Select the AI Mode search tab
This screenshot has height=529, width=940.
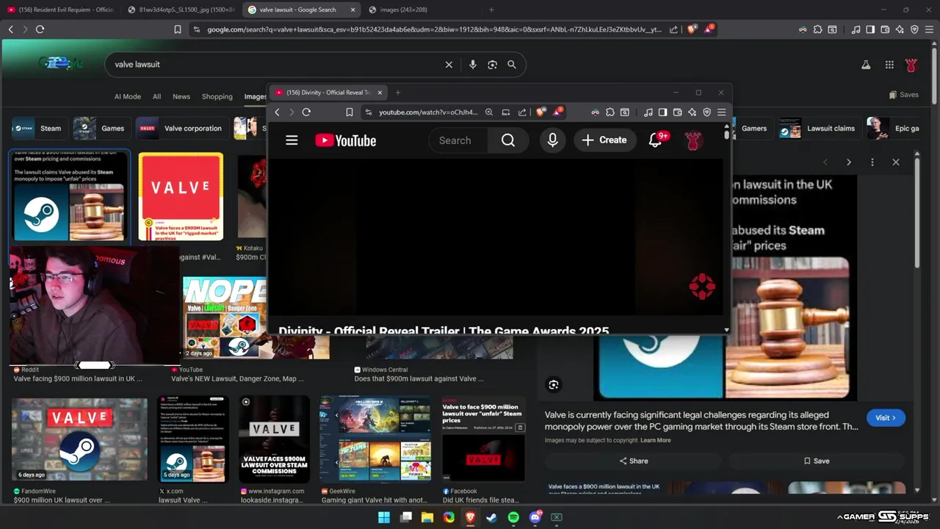pos(128,96)
